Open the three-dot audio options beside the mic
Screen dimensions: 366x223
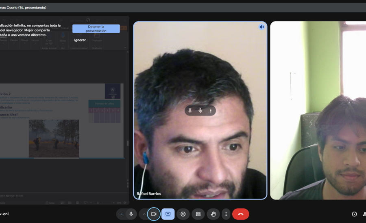(x=121, y=214)
